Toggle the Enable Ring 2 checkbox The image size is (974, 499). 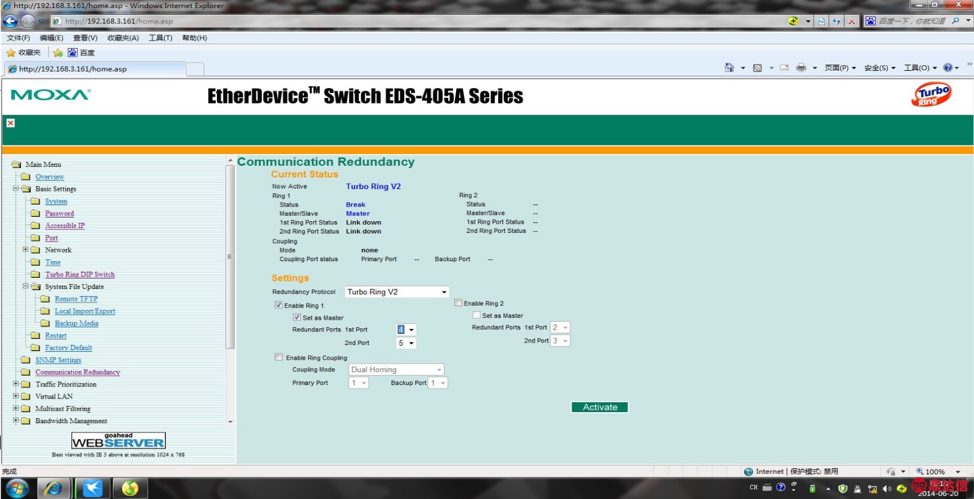pos(458,302)
